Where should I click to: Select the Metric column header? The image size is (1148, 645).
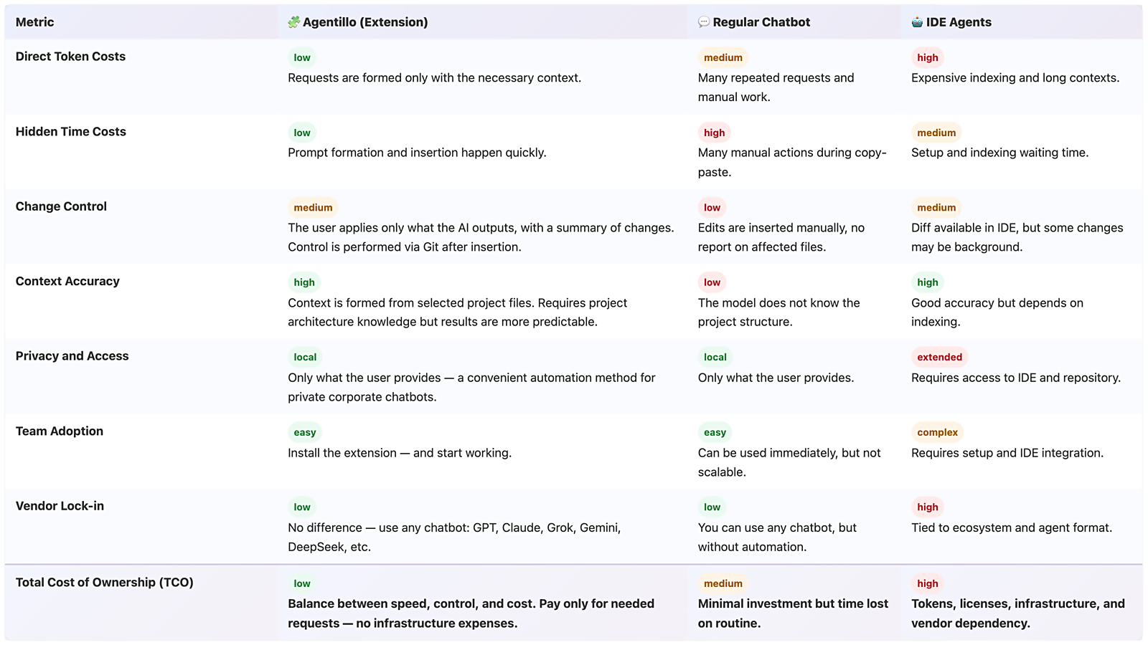(34, 22)
